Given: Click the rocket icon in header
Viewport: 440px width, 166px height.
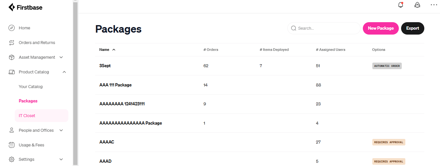Looking at the screenshot, I should pyautogui.click(x=417, y=5).
